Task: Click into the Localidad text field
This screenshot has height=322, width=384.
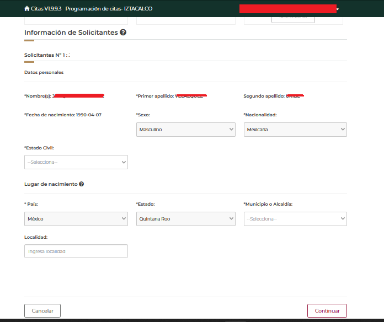Action: pyautogui.click(x=76, y=251)
